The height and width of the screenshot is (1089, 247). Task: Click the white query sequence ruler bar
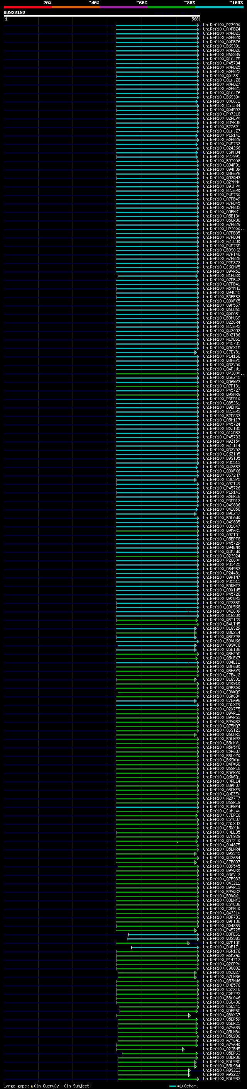point(102,15)
